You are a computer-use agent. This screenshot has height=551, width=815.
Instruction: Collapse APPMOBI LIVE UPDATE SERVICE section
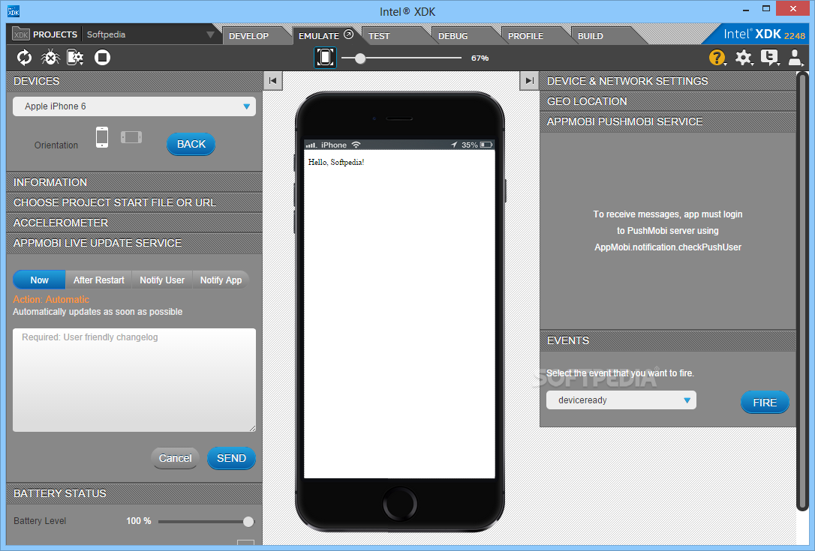coord(134,243)
